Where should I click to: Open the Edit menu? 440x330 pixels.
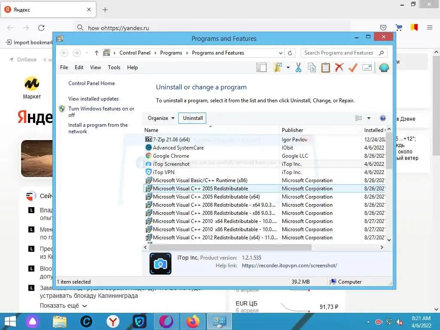79,67
